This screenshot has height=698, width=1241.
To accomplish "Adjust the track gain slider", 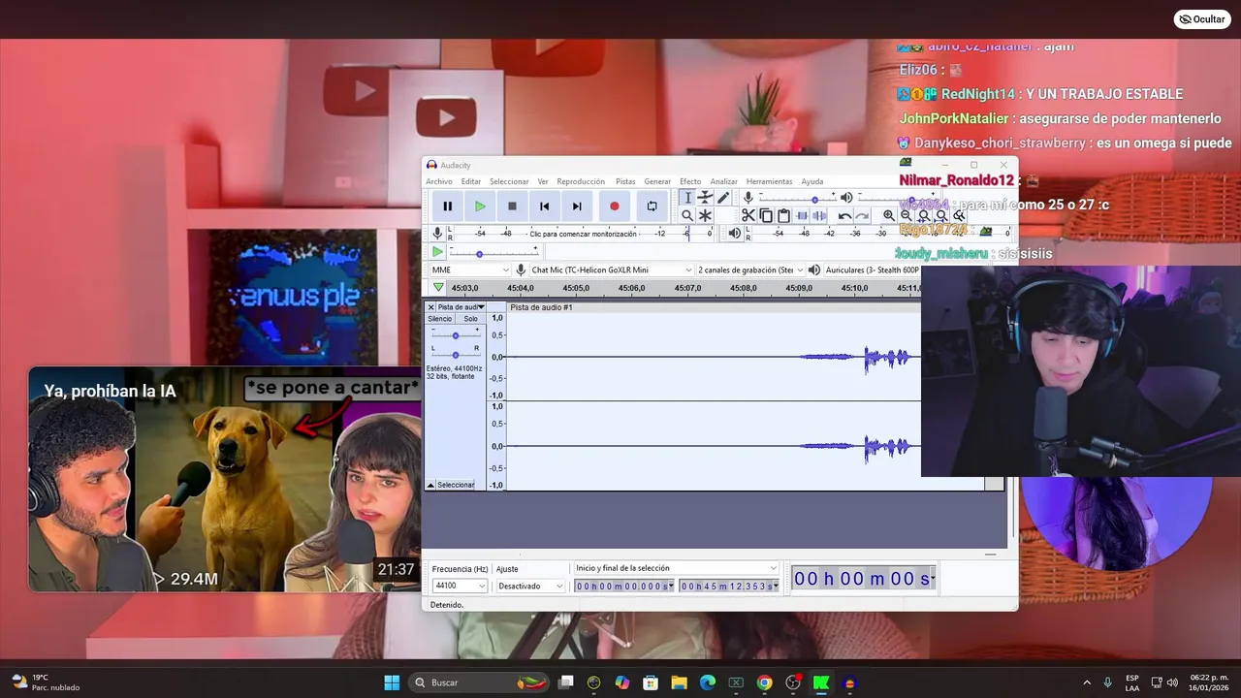I will click(x=455, y=334).
